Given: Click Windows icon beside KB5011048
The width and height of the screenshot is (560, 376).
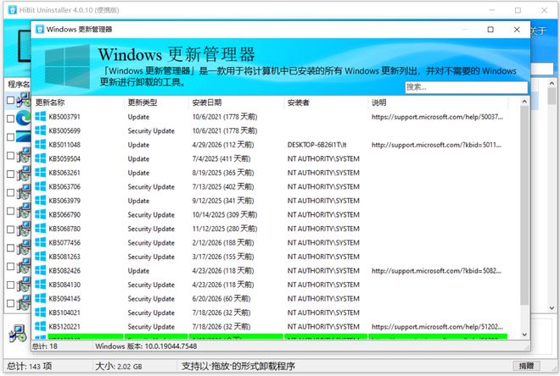Looking at the screenshot, I should pos(41,144).
